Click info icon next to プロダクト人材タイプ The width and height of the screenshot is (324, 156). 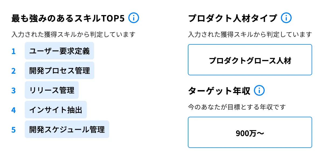coord(286,18)
